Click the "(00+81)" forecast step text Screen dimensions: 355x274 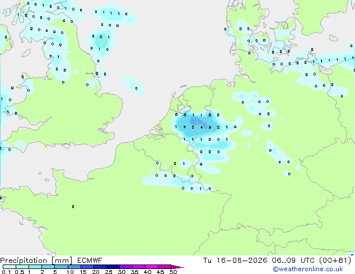pos(335,261)
